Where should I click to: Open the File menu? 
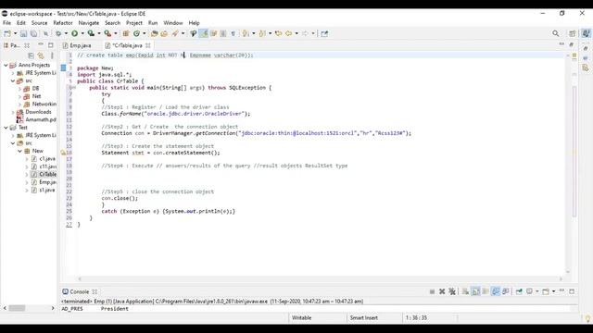6,23
